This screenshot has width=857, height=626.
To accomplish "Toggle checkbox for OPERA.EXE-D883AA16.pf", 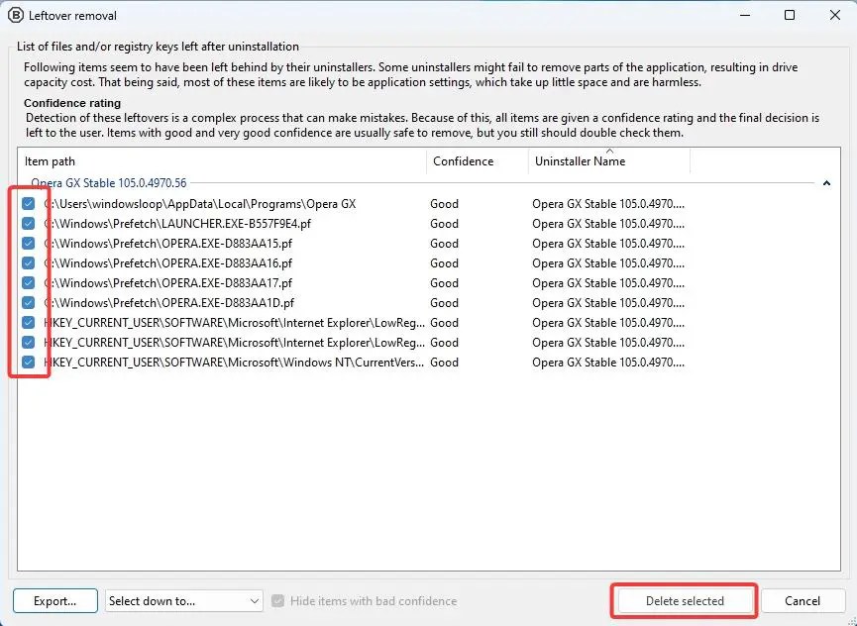I will click(x=29, y=263).
